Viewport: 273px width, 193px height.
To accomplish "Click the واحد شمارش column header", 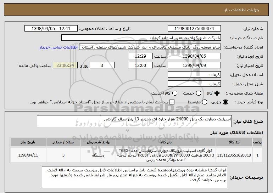I will (98, 142).
